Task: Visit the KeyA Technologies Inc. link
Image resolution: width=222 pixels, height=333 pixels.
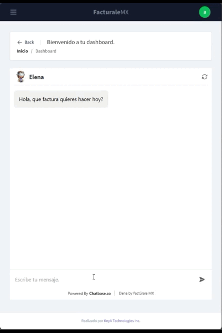Action: point(122,321)
